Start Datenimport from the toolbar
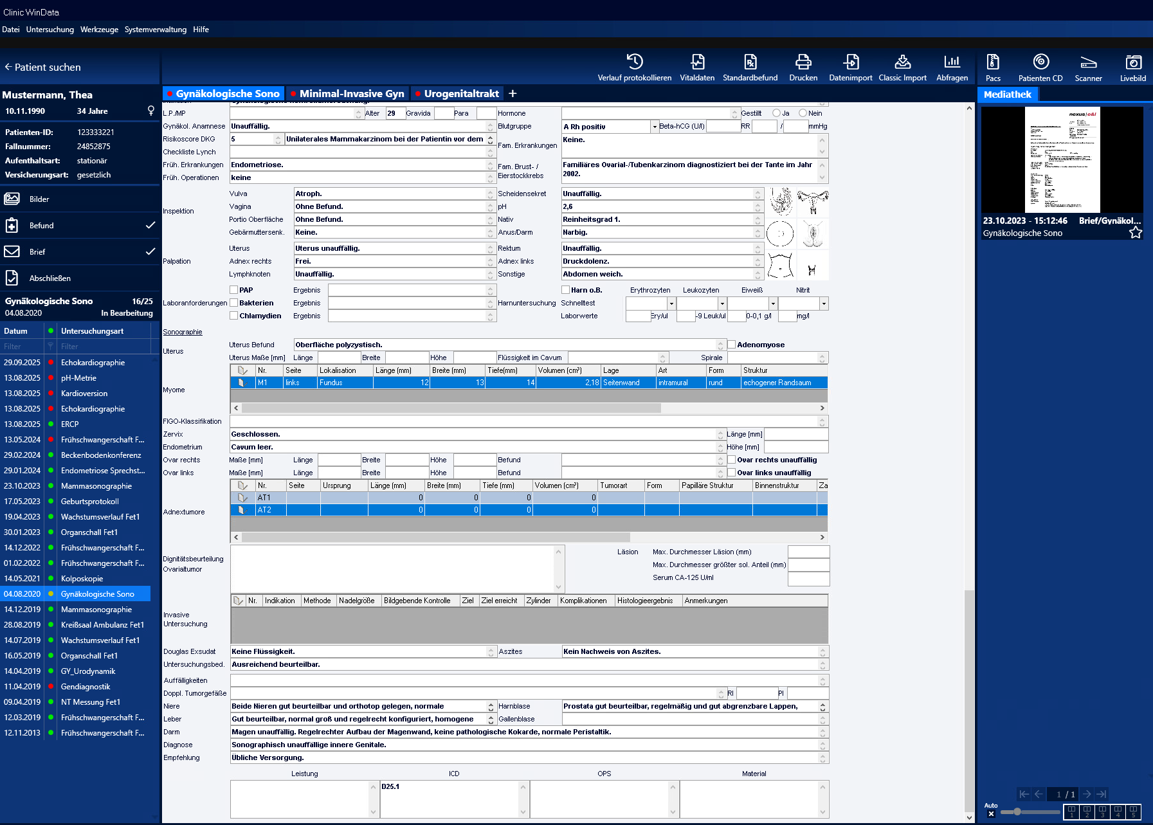The width and height of the screenshot is (1153, 825). (851, 62)
